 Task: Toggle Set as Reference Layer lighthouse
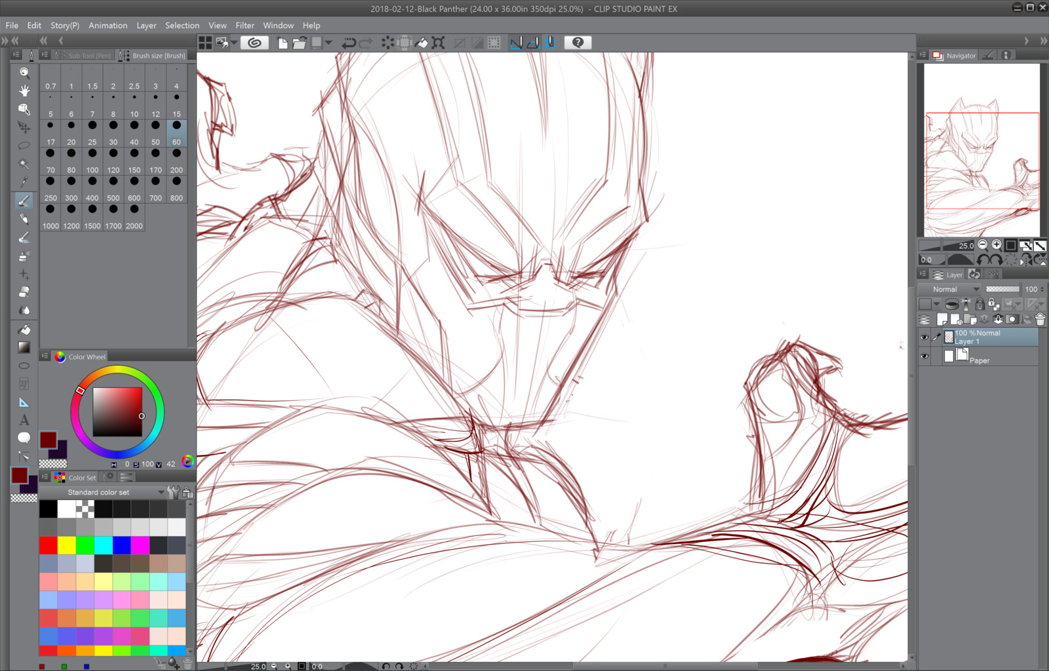point(966,304)
